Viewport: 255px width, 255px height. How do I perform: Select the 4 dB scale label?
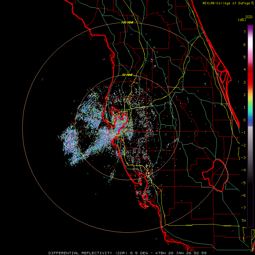tap(245, 70)
